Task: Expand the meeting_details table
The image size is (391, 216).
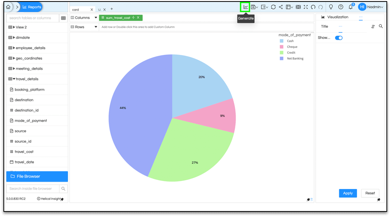Action: pos(14,69)
